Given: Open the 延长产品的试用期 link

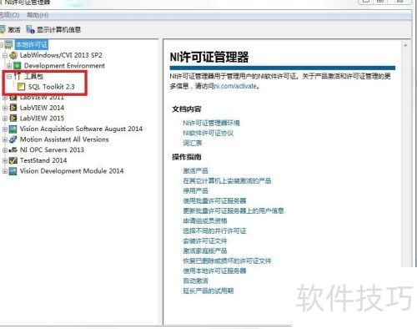Looking at the screenshot, I should pos(208,291).
